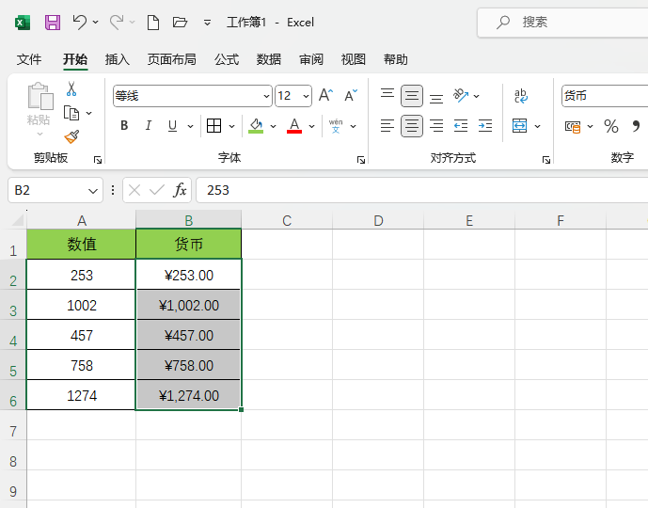This screenshot has height=508, width=648.
Task: Click the Name Box showing B2
Action: coord(55,190)
